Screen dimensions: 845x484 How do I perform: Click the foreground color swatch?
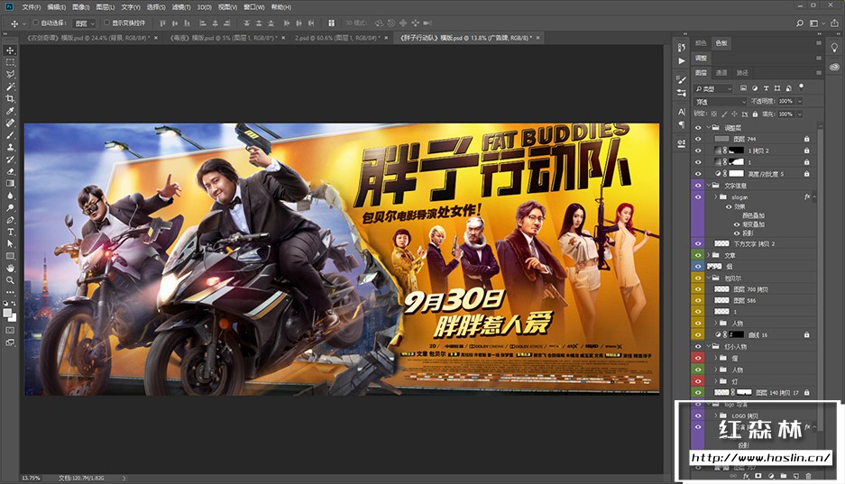[7, 312]
